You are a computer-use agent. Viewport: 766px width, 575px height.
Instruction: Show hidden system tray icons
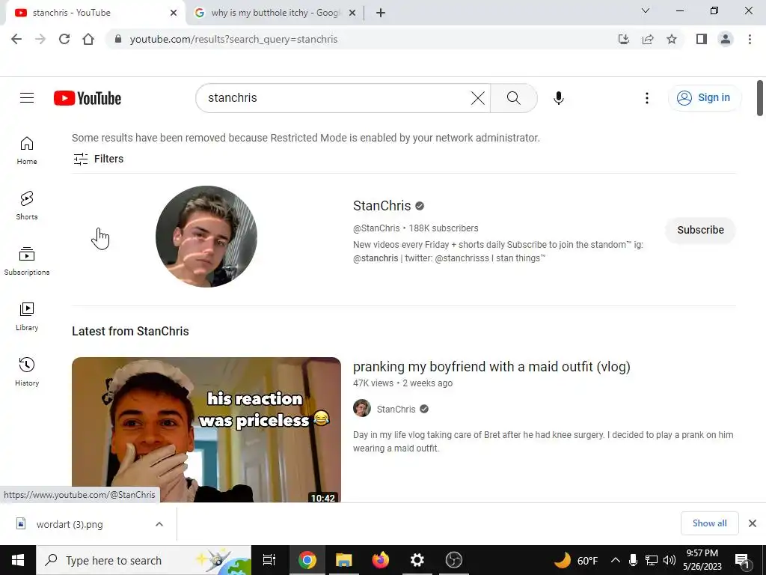pos(616,560)
